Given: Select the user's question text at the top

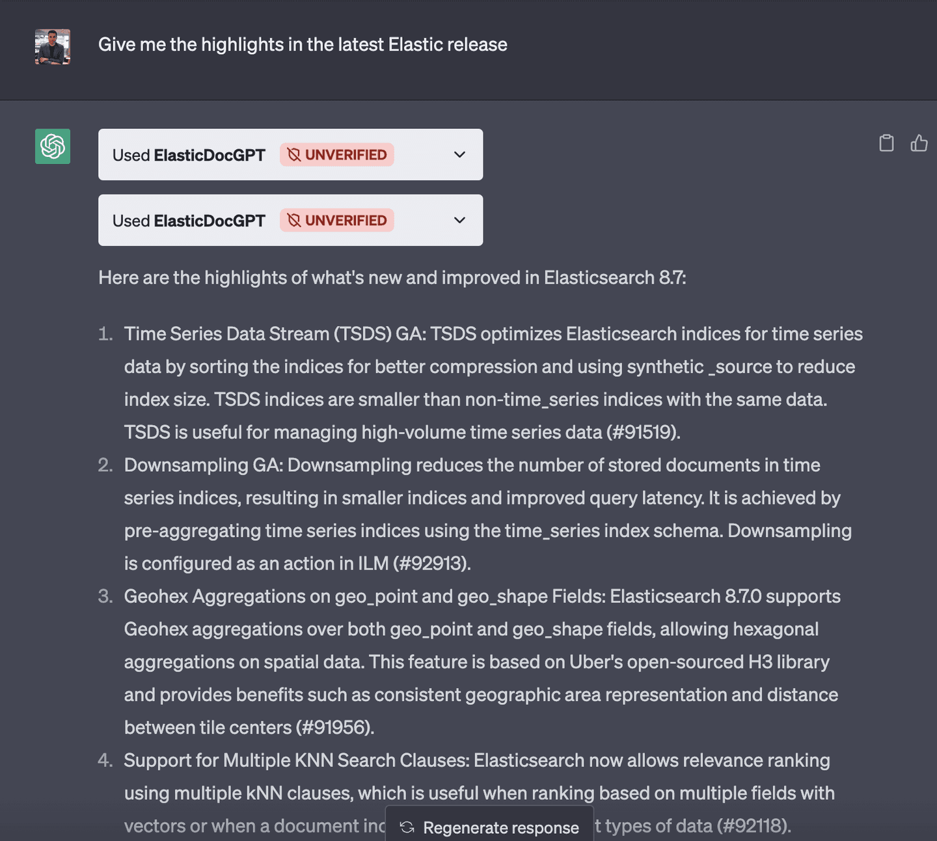Looking at the screenshot, I should (303, 44).
